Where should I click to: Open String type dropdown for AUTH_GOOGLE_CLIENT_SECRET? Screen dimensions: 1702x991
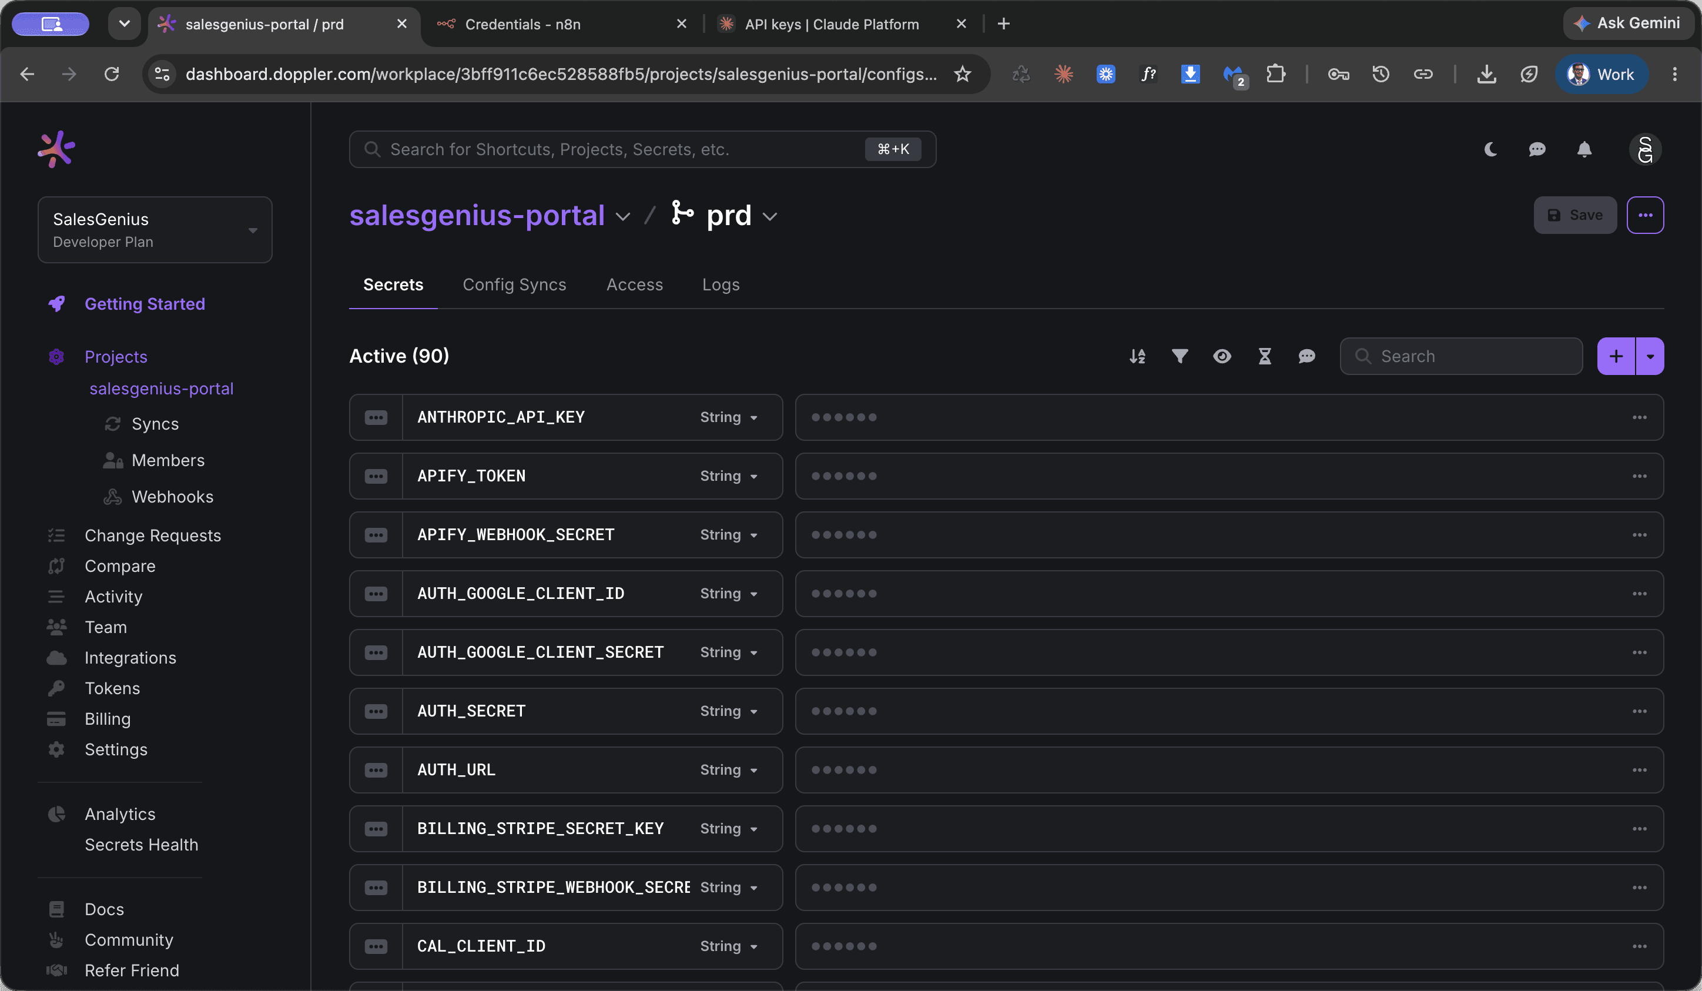(729, 652)
